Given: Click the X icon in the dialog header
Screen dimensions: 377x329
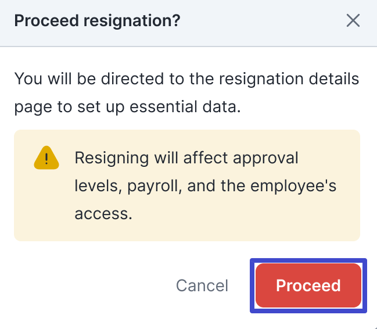Looking at the screenshot, I should 353,21.
